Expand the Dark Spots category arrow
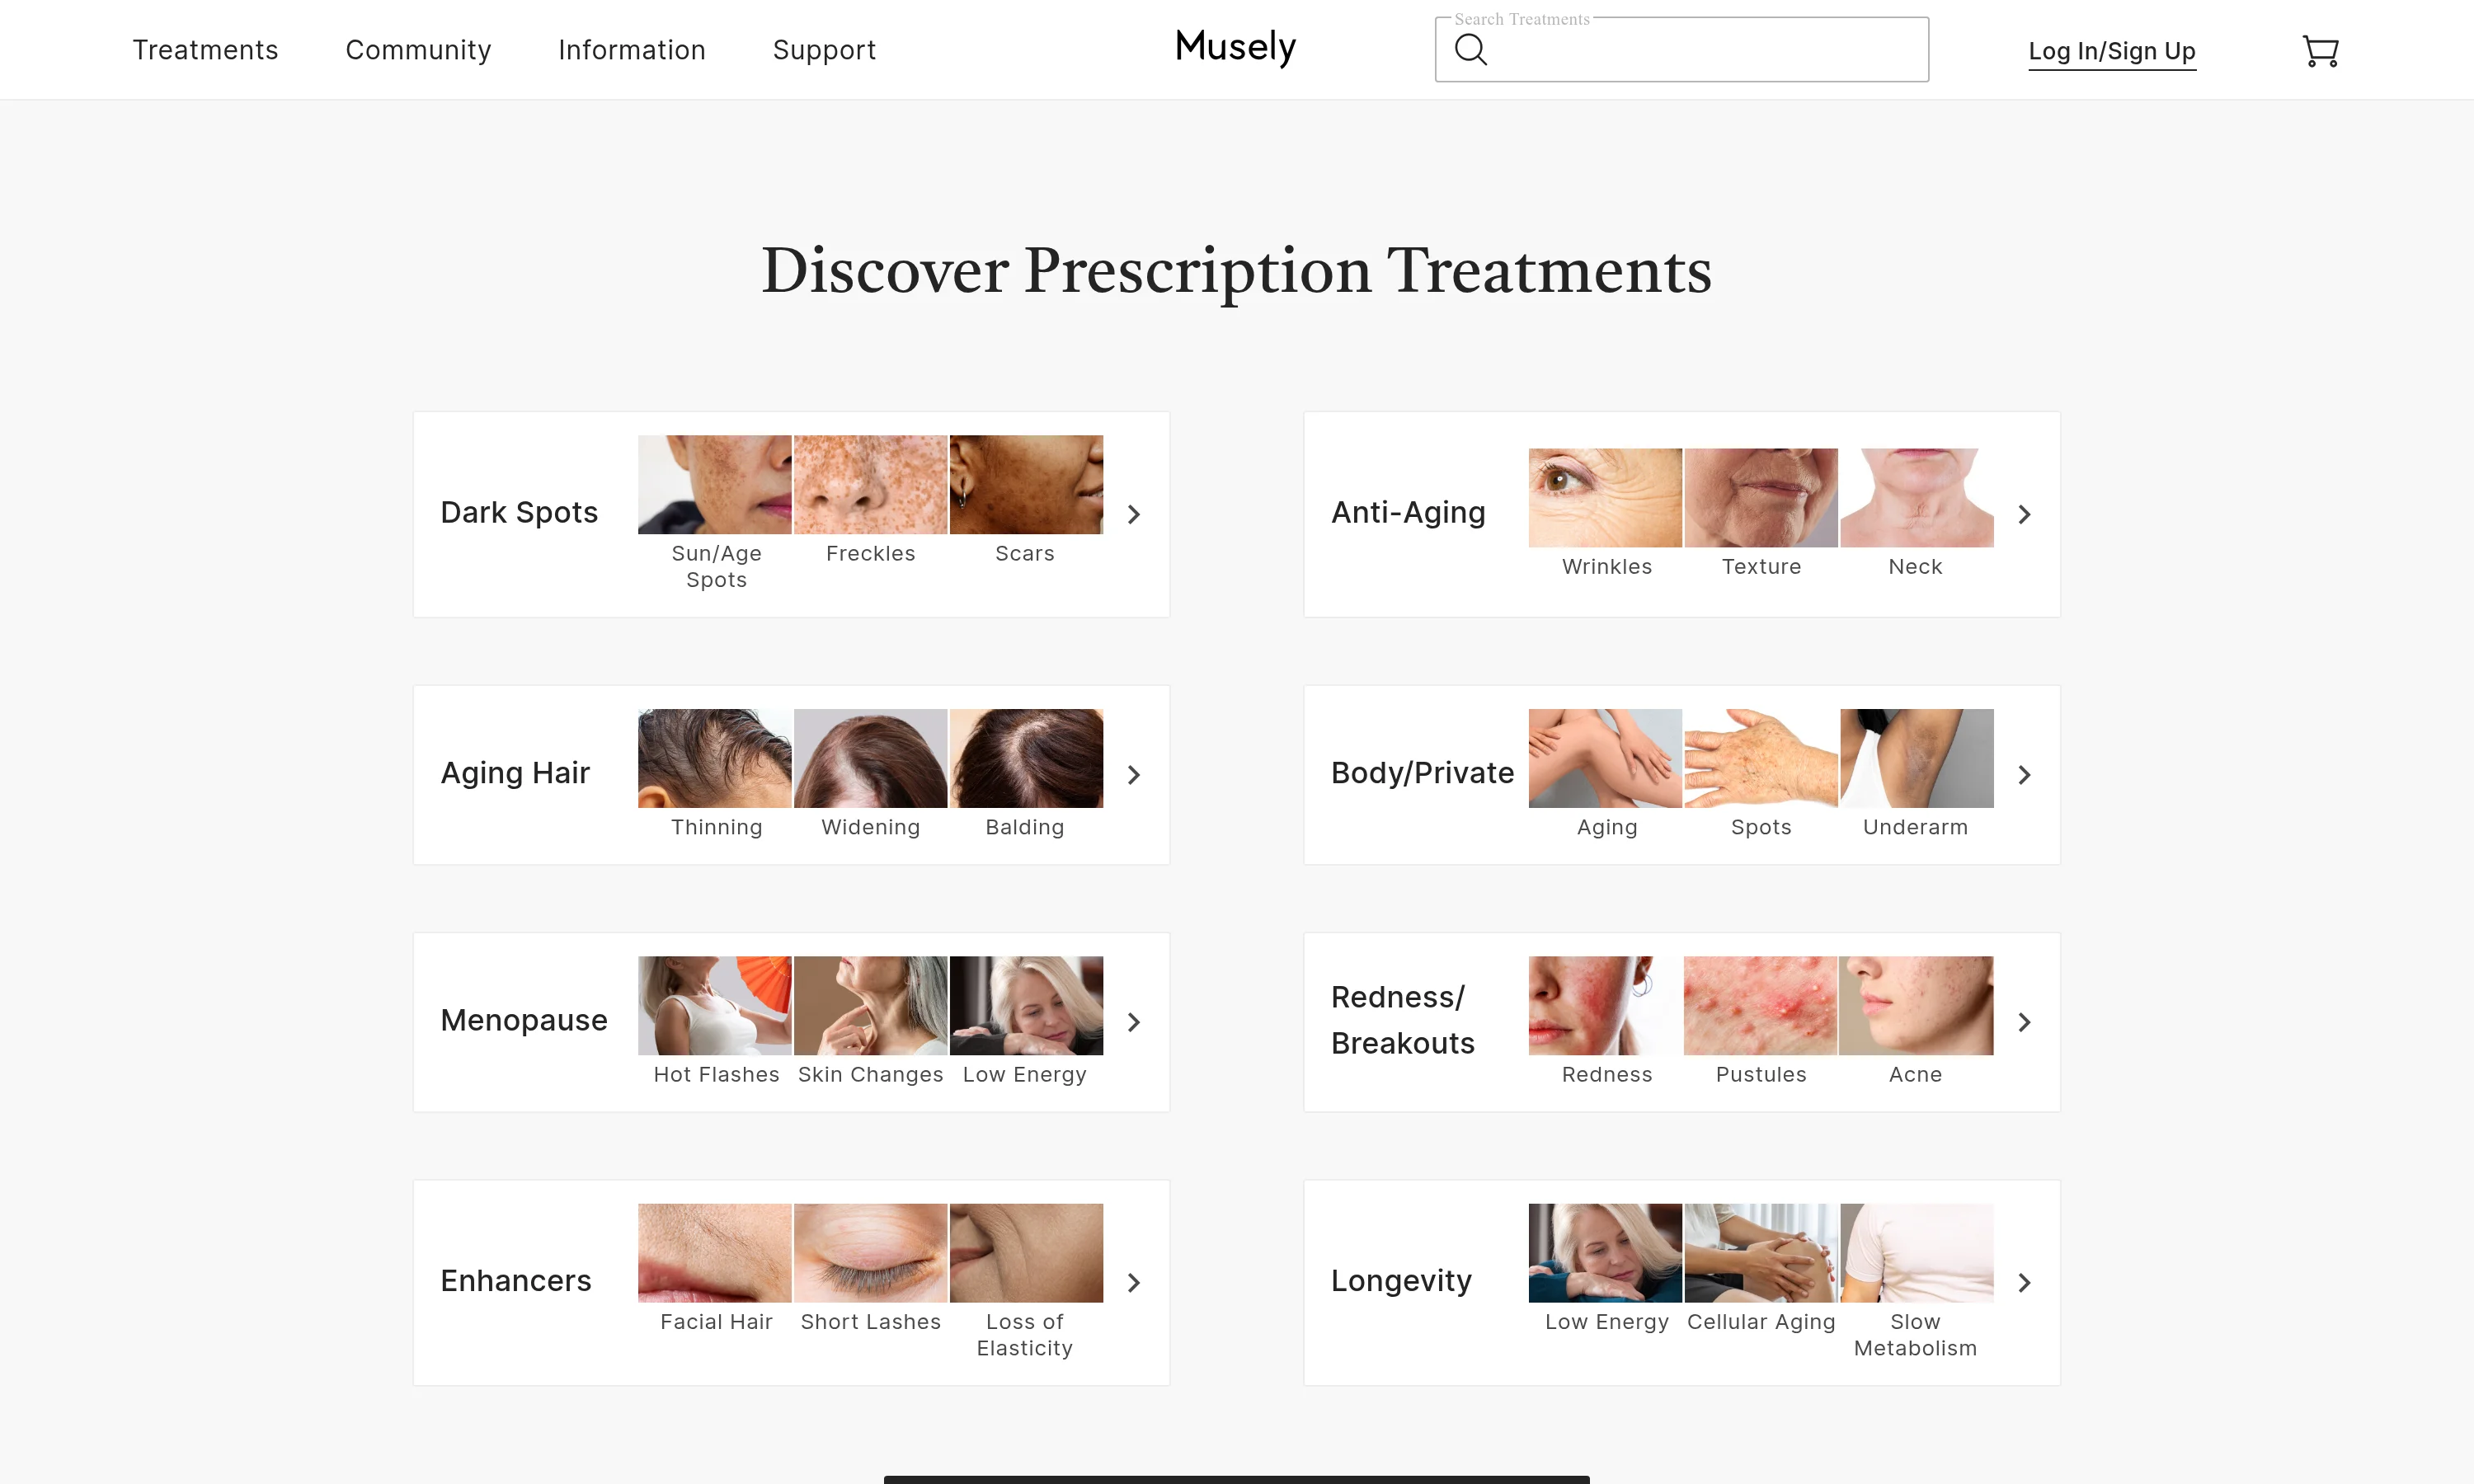This screenshot has height=1484, width=2474. (x=1133, y=514)
